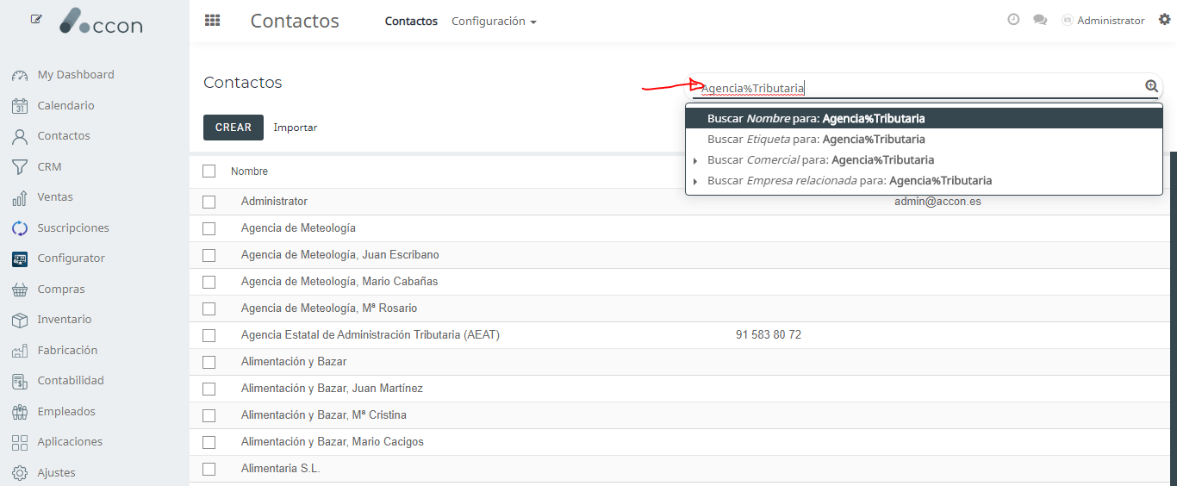Image resolution: width=1177 pixels, height=486 pixels.
Task: Select checkbox for Agencia de Meteología, Mario Cabañas
Action: click(x=209, y=282)
